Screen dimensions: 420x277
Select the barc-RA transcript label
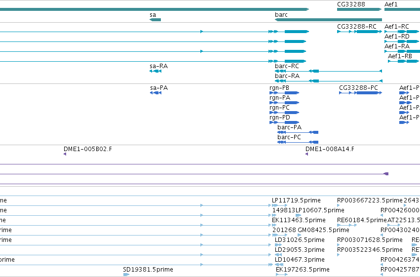click(287, 76)
